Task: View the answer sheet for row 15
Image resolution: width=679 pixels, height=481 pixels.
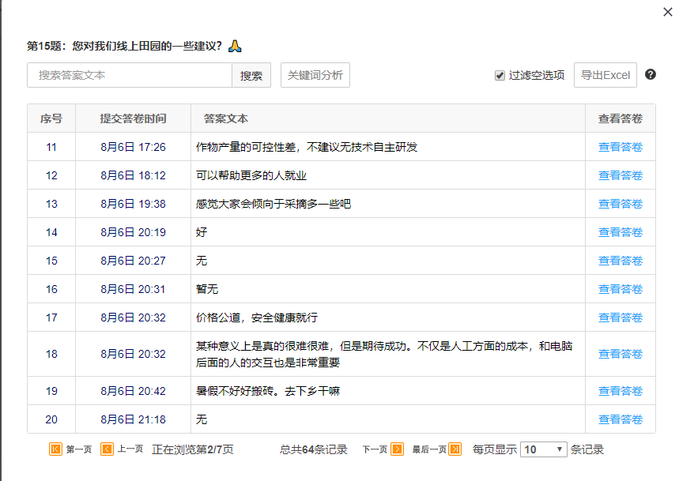Action: [x=620, y=261]
